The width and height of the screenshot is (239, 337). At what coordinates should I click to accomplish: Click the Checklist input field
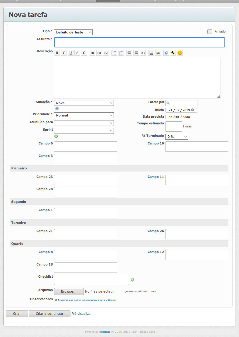[x=91, y=280]
